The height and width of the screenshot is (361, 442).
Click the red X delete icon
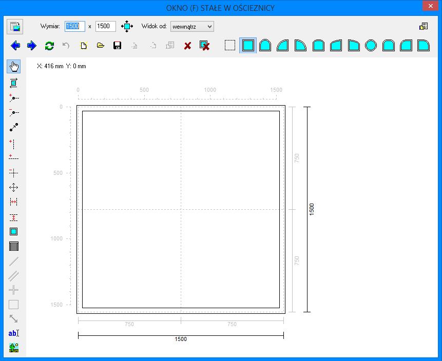[187, 46]
